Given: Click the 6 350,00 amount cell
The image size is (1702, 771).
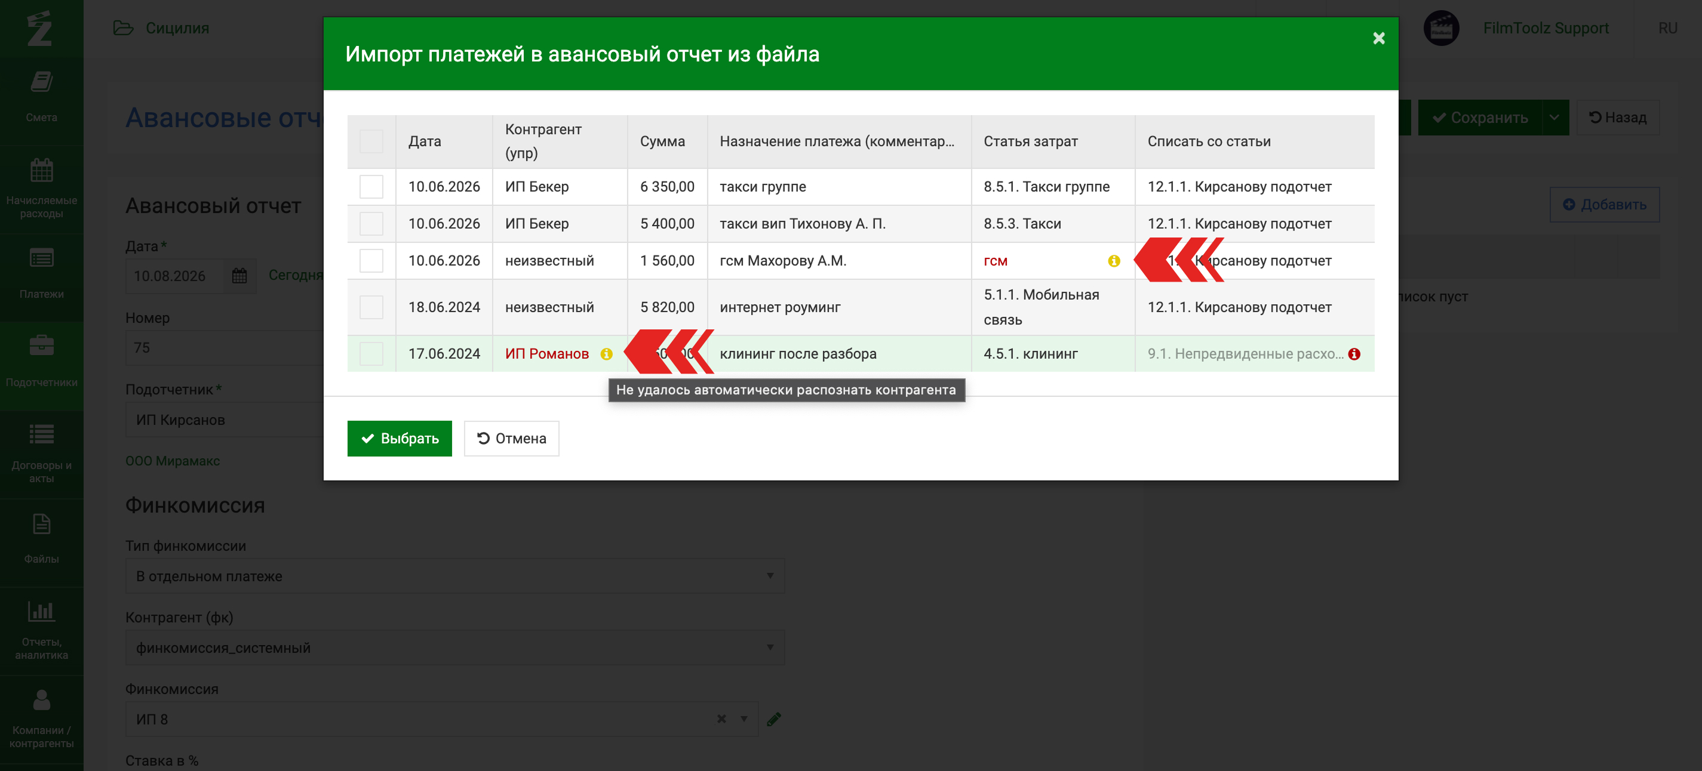Looking at the screenshot, I should click(666, 187).
